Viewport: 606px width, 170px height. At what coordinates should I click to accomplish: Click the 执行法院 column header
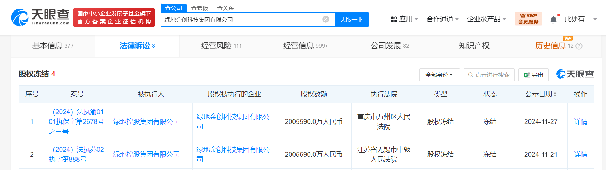(384, 94)
